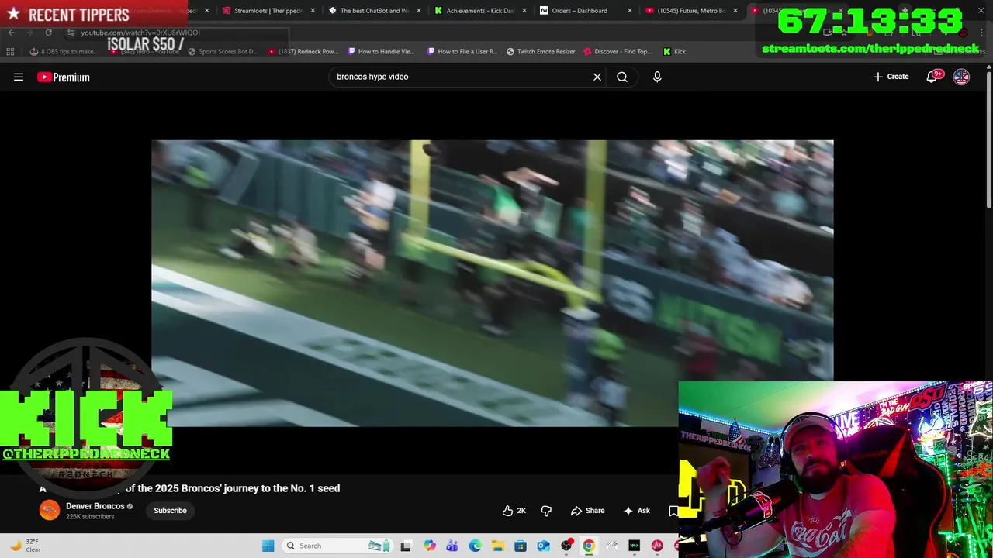
Task: Clear the search text with the X icon
Action: (597, 77)
